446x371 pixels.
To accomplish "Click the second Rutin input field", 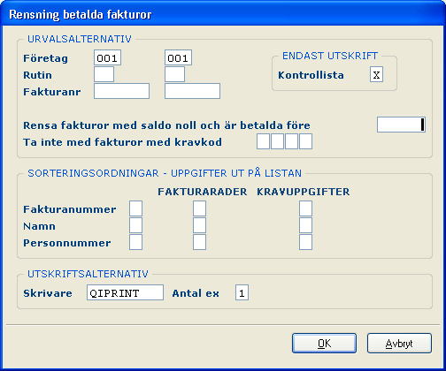I will [x=174, y=74].
